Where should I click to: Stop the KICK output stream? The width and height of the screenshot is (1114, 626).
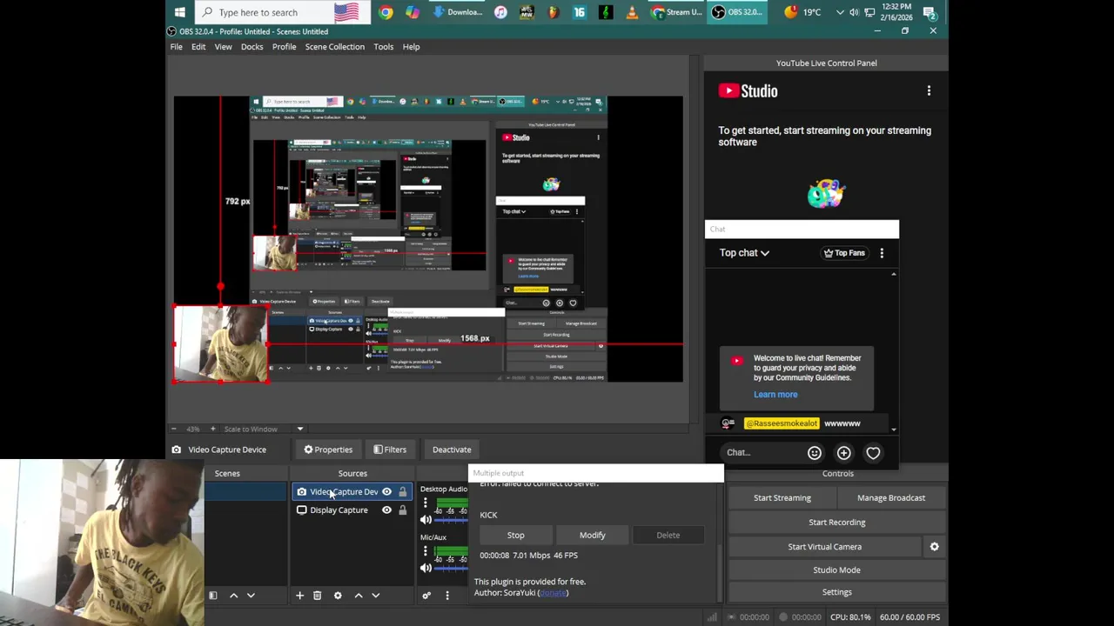point(516,536)
